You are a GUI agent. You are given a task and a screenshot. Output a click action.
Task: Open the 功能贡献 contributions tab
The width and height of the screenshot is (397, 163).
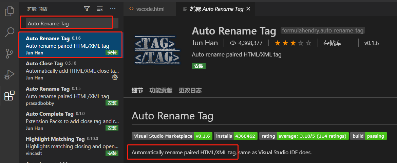tap(161, 90)
